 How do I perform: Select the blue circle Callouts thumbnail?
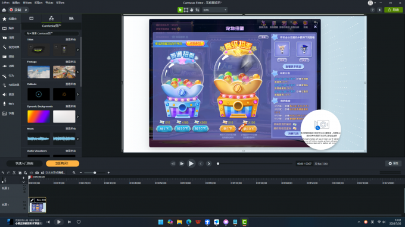[x=39, y=94]
